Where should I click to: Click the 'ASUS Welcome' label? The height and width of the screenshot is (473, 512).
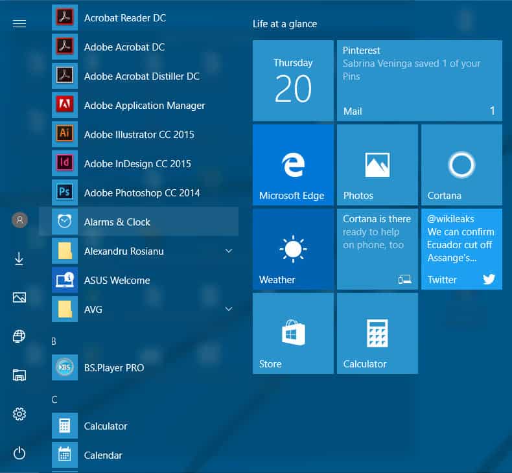point(117,281)
